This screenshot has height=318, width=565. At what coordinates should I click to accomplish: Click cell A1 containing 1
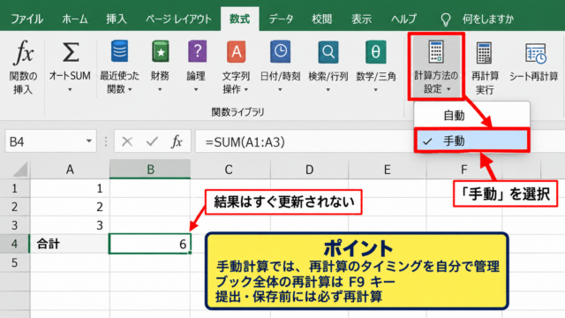click(x=70, y=188)
